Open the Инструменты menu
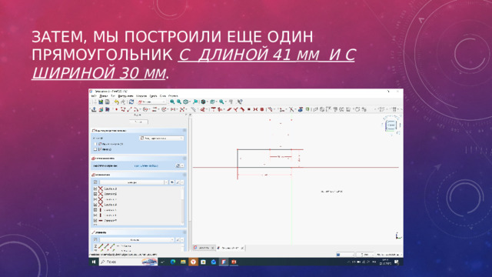Image resolution: width=492 pixels, height=277 pixels. tap(125, 95)
